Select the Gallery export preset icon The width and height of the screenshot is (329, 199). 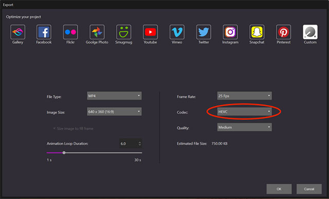point(17,32)
